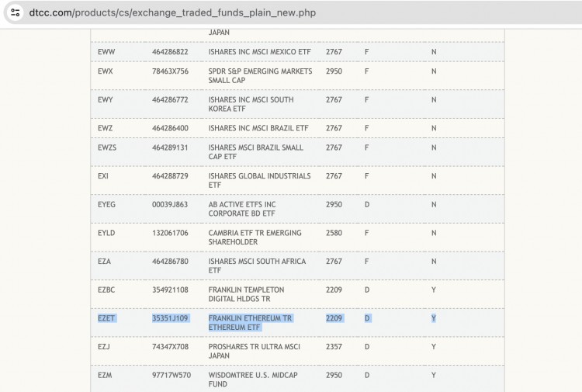582x392 pixels.
Task: Click AB ACTIVE ETFS INC CORPORATE BD ETF
Action: pyautogui.click(x=243, y=209)
